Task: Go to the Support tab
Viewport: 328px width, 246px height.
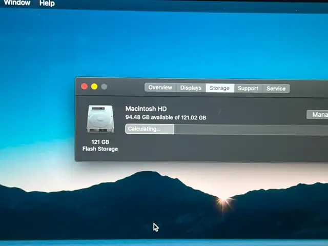Action: (248, 88)
